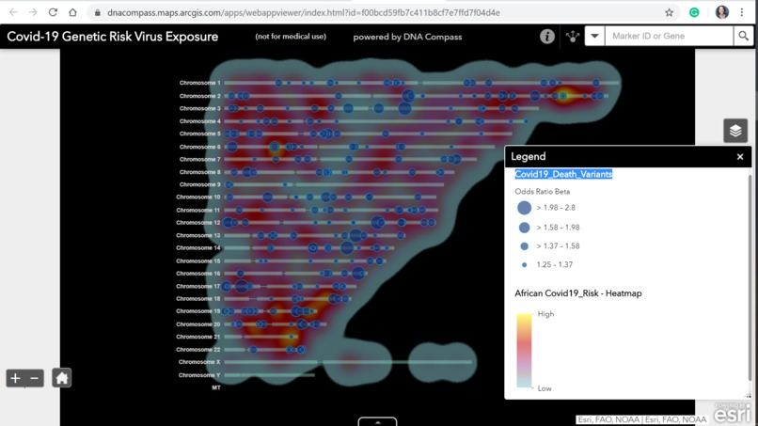The height and width of the screenshot is (426, 758).
Task: Click the powered by DNA Compass text
Action: [407, 37]
